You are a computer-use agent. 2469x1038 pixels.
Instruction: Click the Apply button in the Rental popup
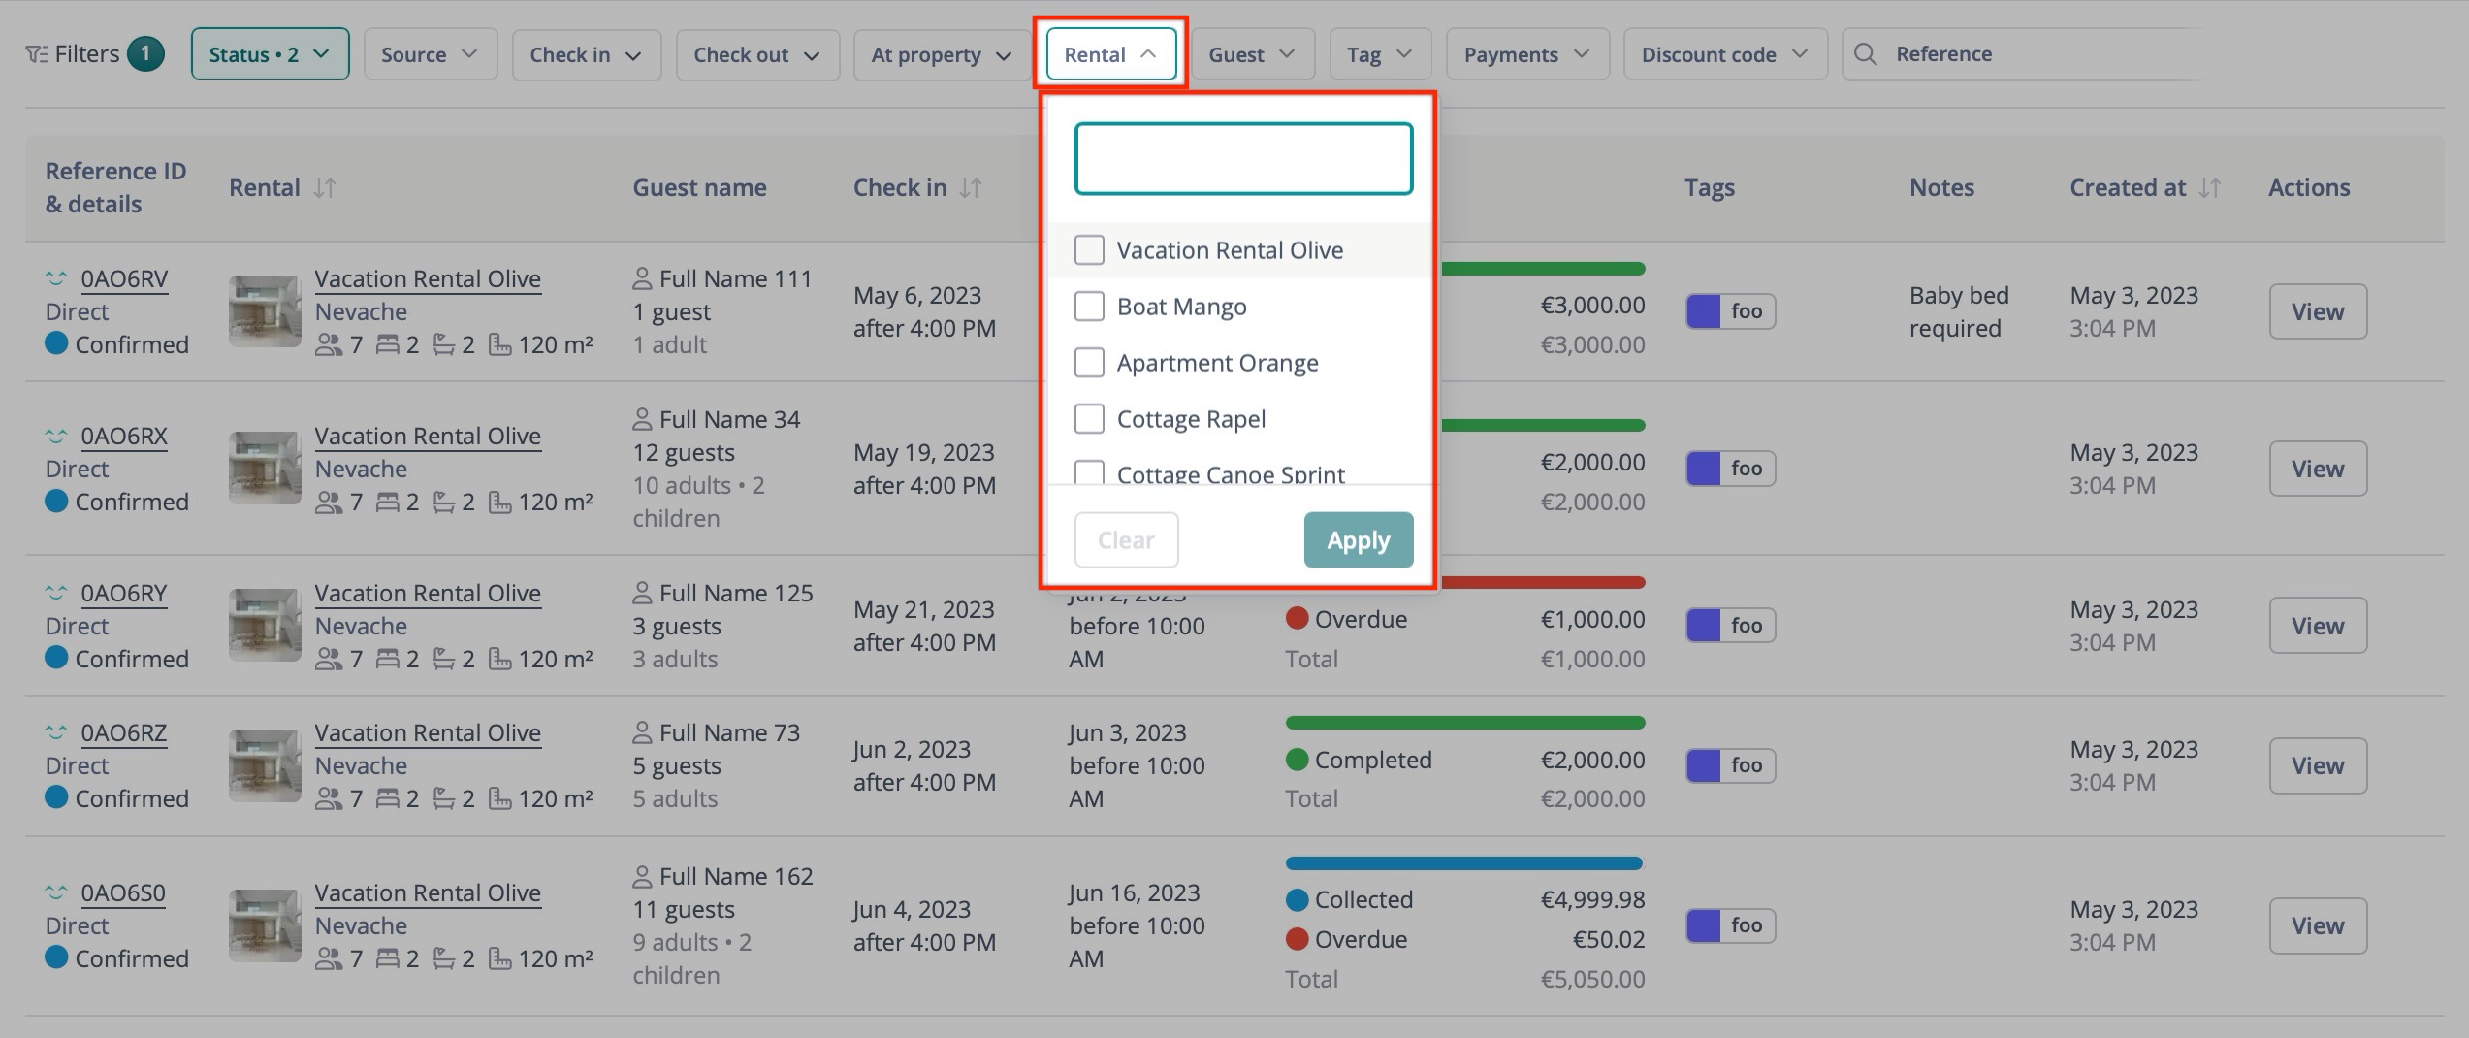pos(1357,539)
